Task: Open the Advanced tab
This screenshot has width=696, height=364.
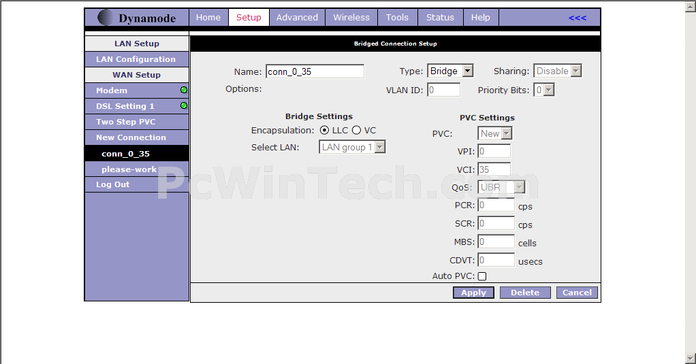Action: [x=297, y=18]
